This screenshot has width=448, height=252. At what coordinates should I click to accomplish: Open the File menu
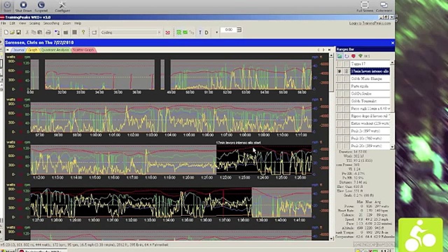click(3, 23)
